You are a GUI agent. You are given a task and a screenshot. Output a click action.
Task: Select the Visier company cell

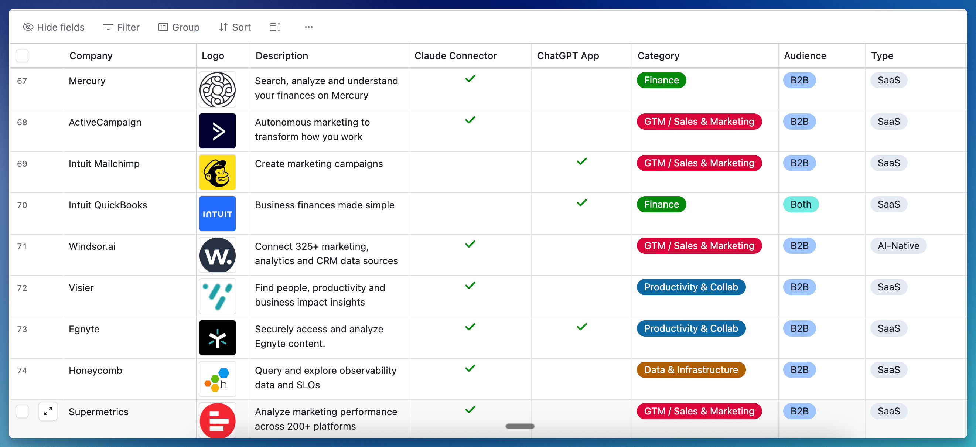click(81, 287)
